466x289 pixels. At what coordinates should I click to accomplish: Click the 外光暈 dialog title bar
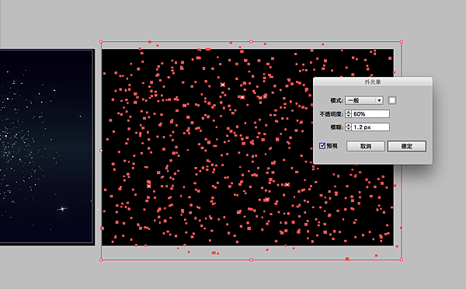point(373,82)
